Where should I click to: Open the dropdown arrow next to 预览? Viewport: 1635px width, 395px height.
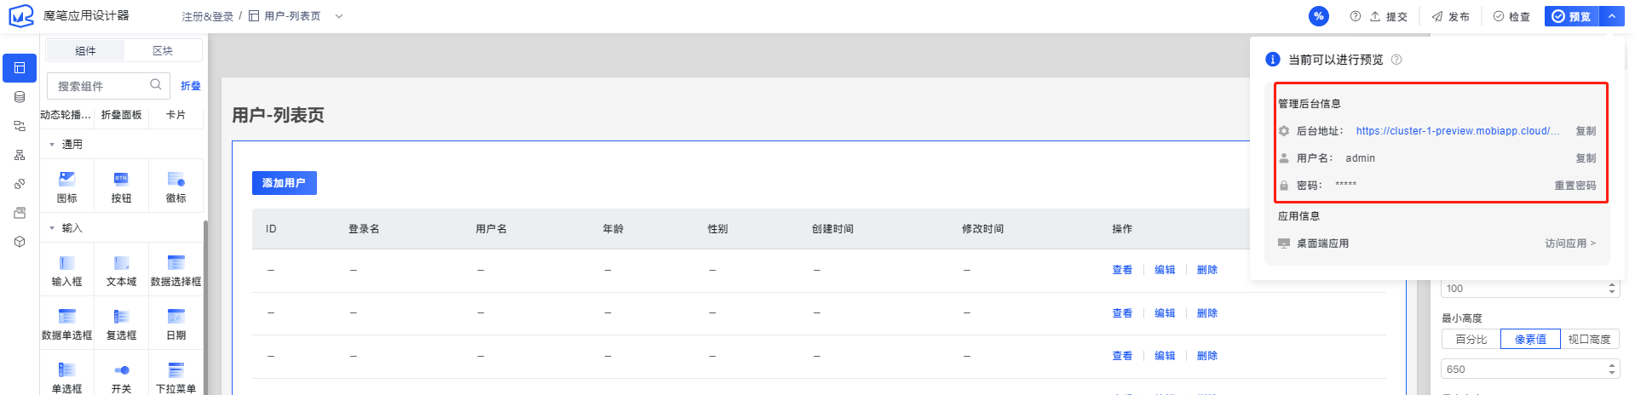click(1612, 16)
